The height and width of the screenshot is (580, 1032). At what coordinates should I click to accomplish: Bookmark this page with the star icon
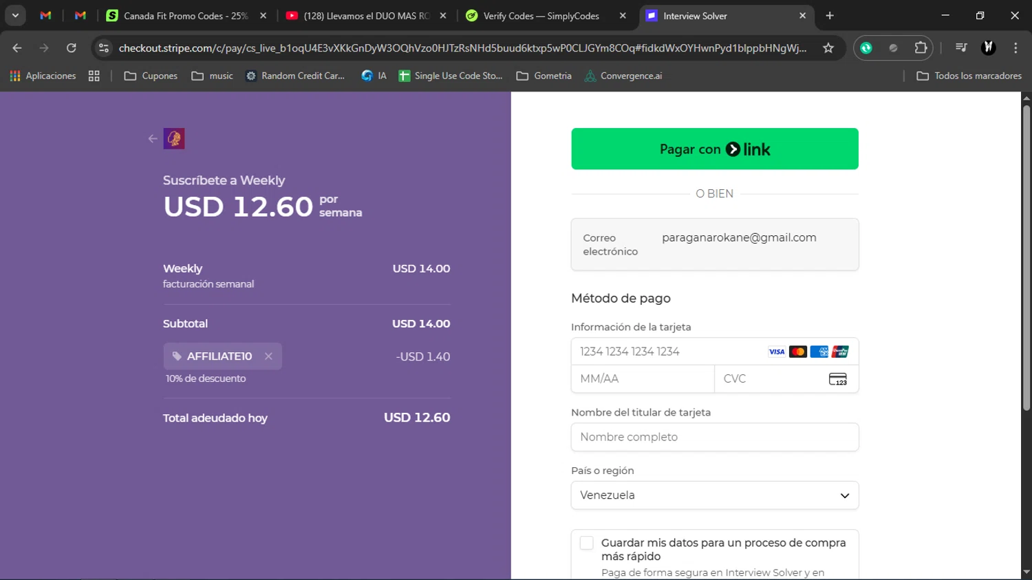click(828, 47)
